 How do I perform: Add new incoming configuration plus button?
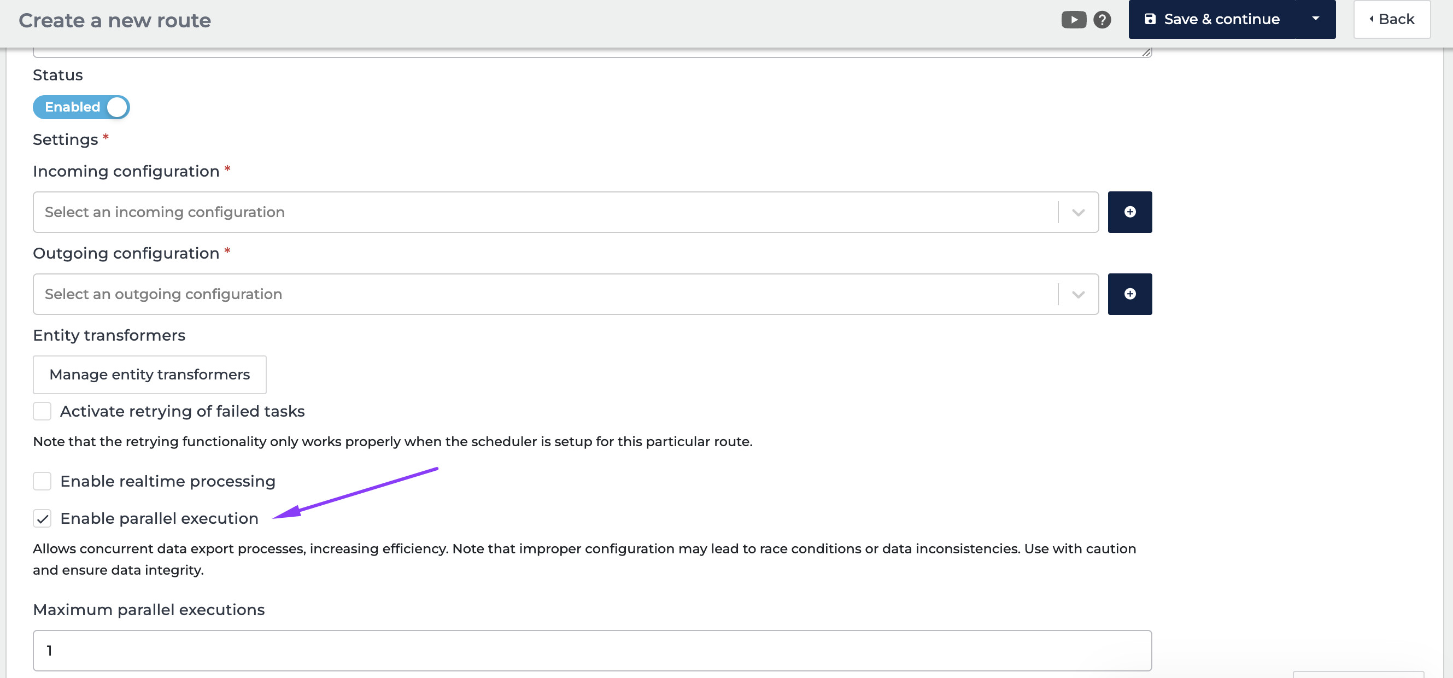pos(1129,212)
